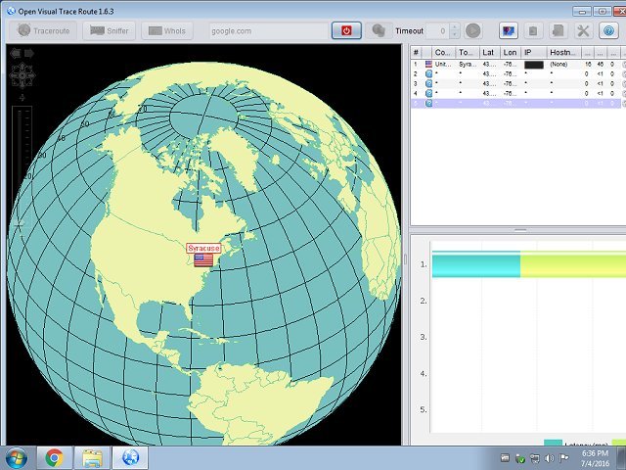The image size is (626, 470).
Task: Switch to Sniffer mode
Action: coord(108,30)
